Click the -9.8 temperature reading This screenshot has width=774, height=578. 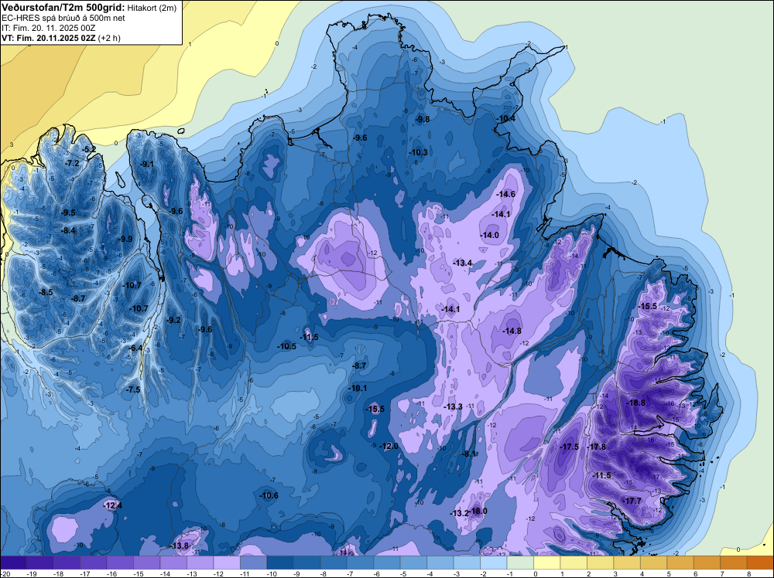click(423, 119)
